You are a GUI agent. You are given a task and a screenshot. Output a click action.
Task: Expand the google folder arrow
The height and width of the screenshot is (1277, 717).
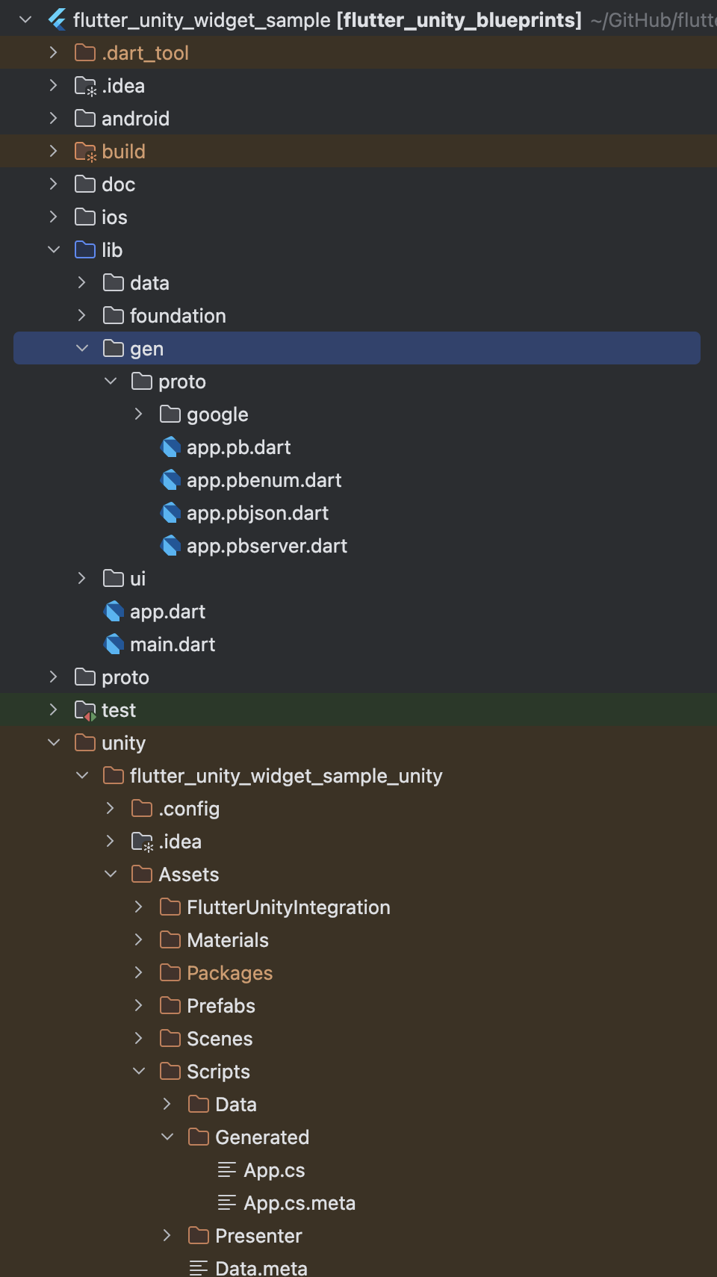[x=139, y=414]
